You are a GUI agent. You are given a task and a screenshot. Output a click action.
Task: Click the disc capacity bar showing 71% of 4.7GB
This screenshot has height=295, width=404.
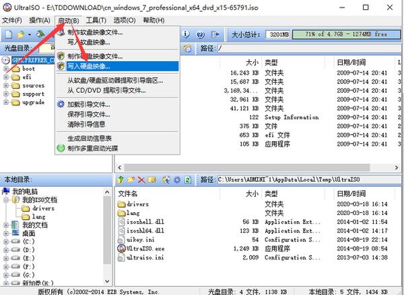coord(346,34)
